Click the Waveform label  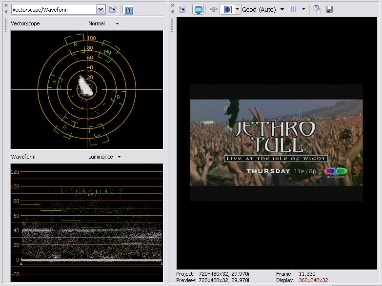[x=23, y=157]
